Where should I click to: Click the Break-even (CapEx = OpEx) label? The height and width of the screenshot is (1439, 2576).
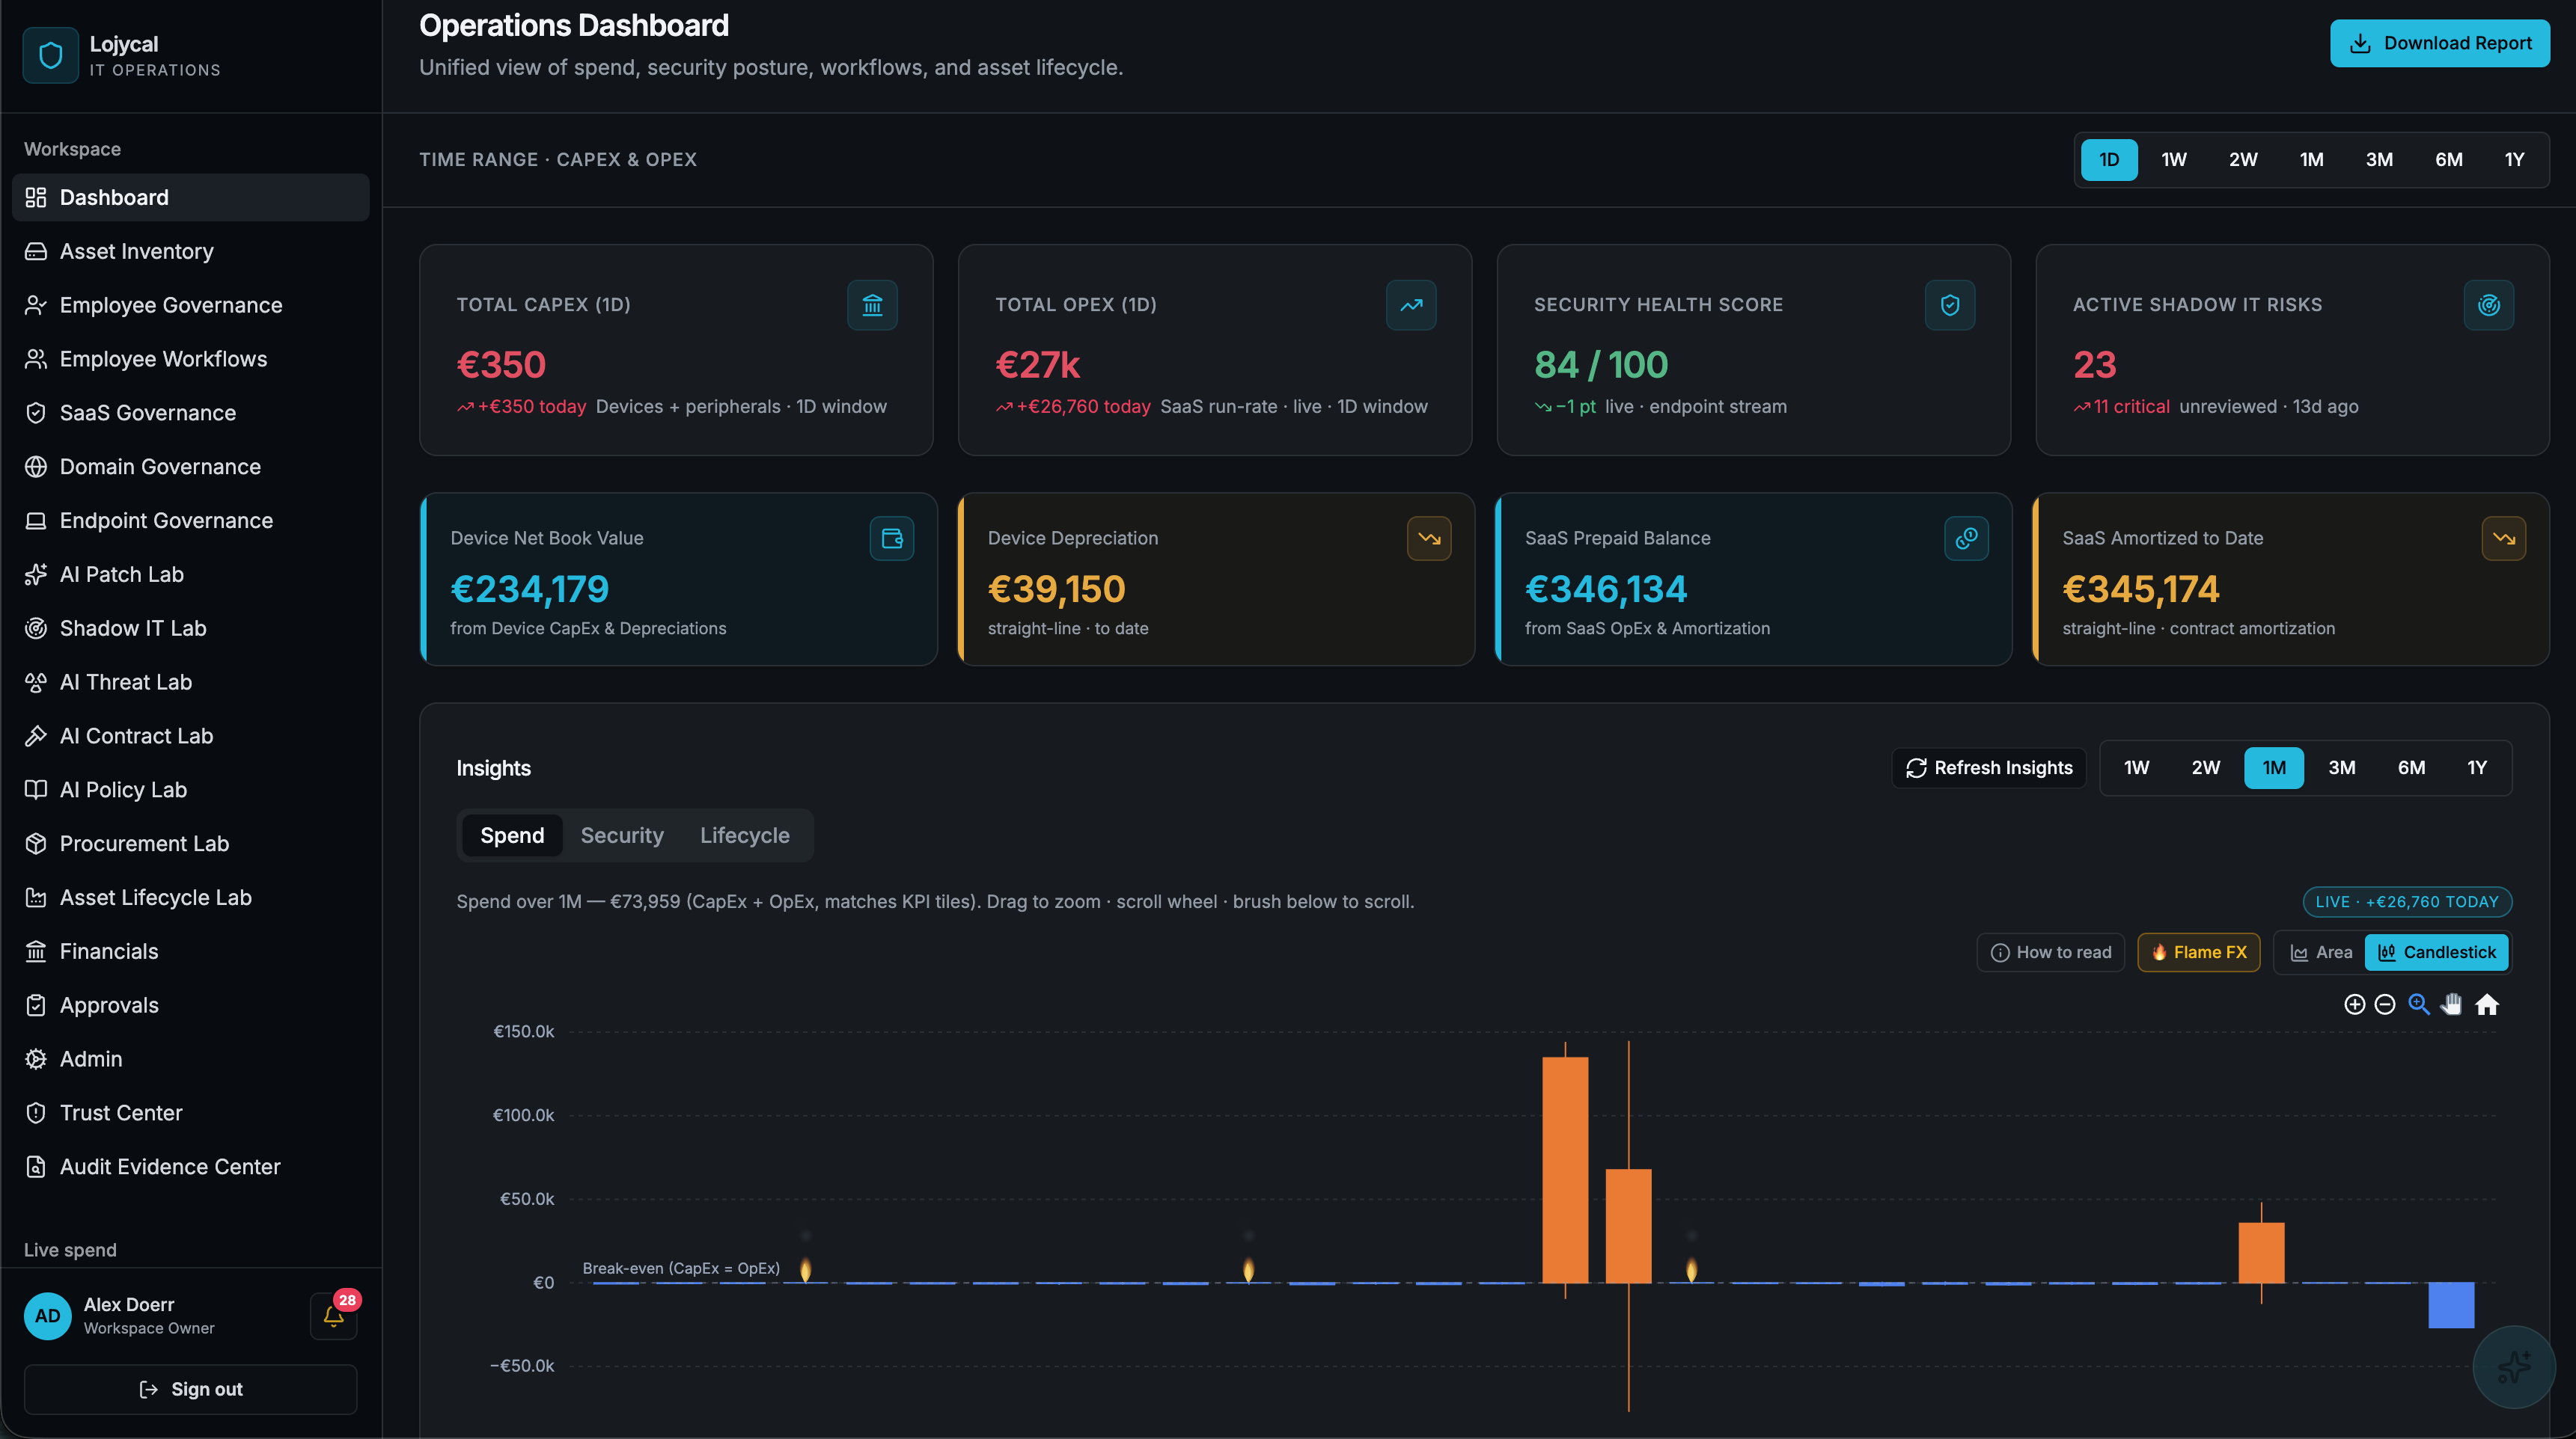click(681, 1268)
